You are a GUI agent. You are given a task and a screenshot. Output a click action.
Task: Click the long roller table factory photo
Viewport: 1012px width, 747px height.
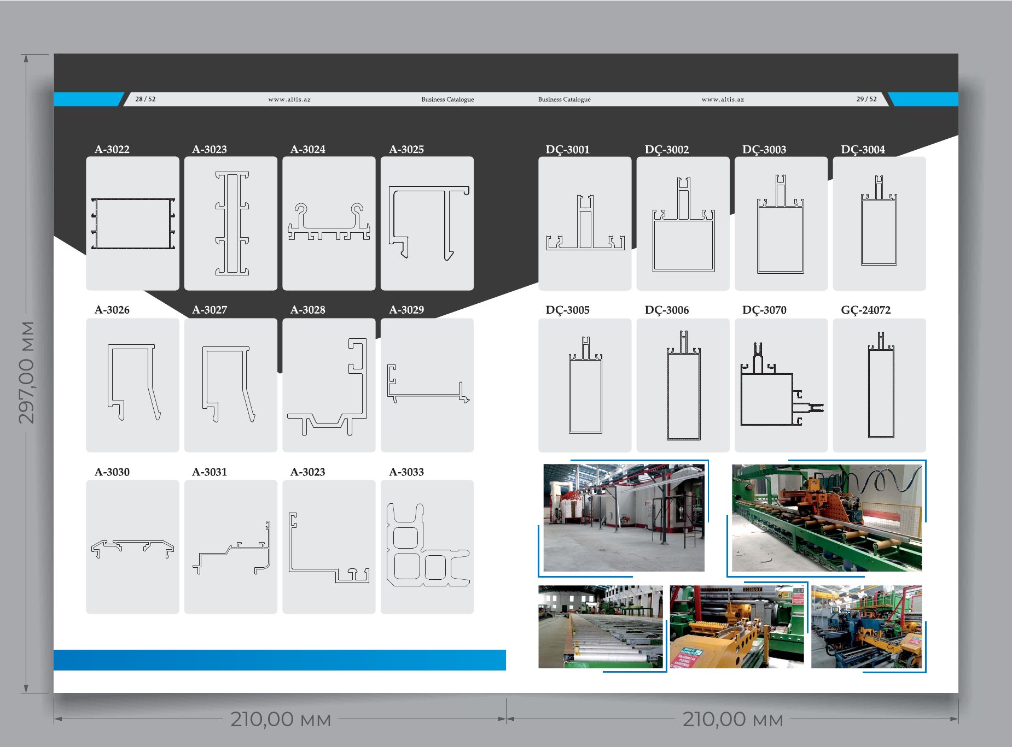600,627
